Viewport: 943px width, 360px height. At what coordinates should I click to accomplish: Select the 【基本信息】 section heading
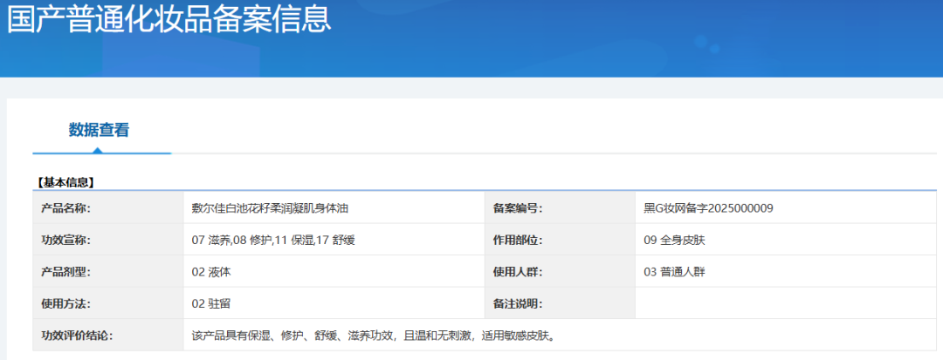[65, 183]
